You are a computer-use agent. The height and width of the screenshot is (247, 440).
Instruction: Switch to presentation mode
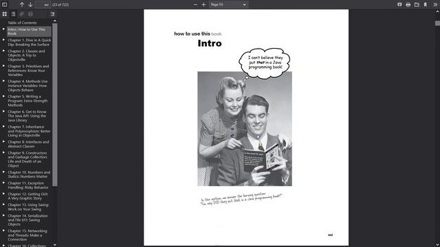(x=399, y=5)
